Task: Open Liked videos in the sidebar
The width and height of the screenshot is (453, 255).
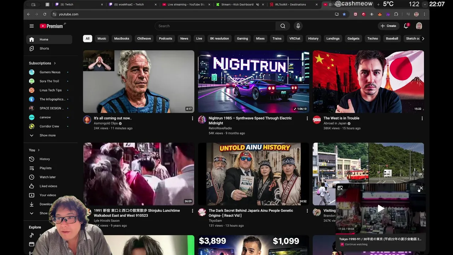Action: pyautogui.click(x=49, y=186)
